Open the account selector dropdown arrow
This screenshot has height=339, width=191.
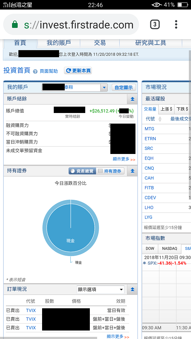104,88
